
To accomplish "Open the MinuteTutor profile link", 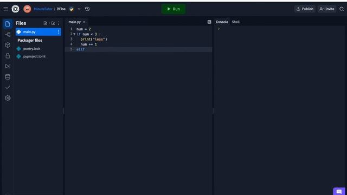I will (x=43, y=9).
